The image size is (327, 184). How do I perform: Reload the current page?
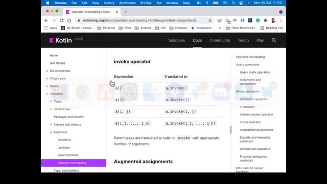(61, 20)
